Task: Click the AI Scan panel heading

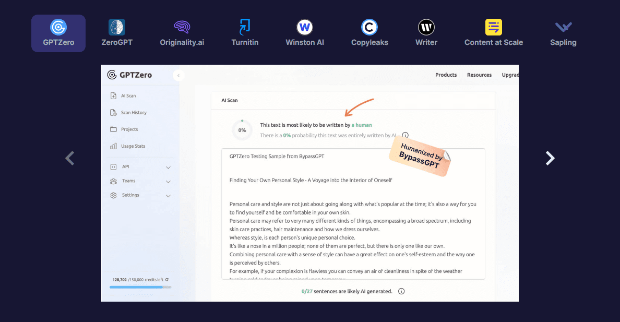Action: click(x=229, y=101)
